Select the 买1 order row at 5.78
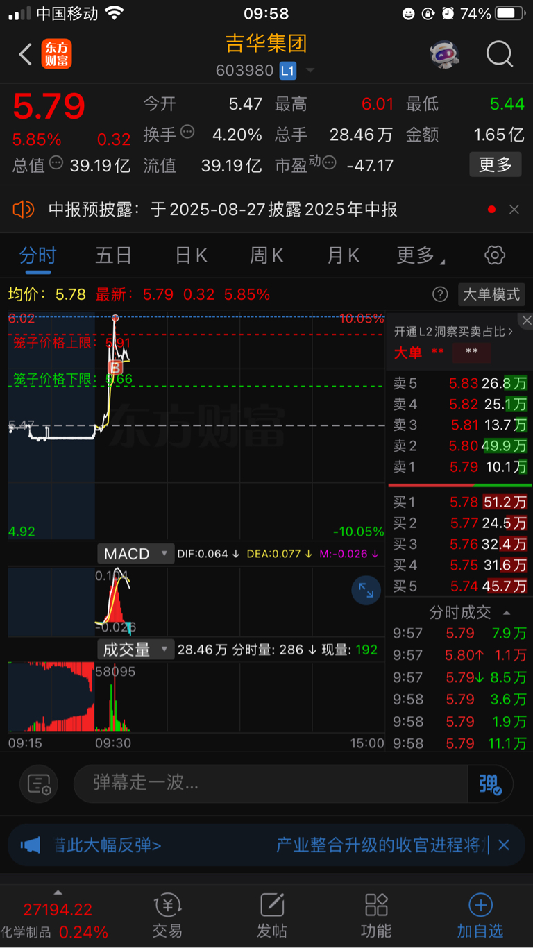Image resolution: width=533 pixels, height=948 pixels. [x=459, y=502]
